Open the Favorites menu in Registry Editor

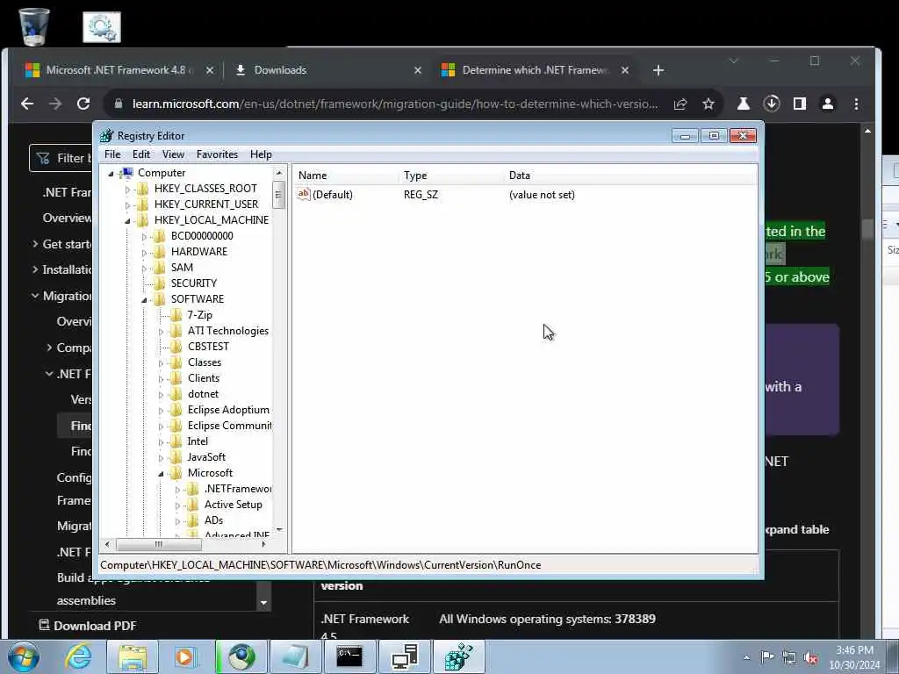(x=217, y=154)
